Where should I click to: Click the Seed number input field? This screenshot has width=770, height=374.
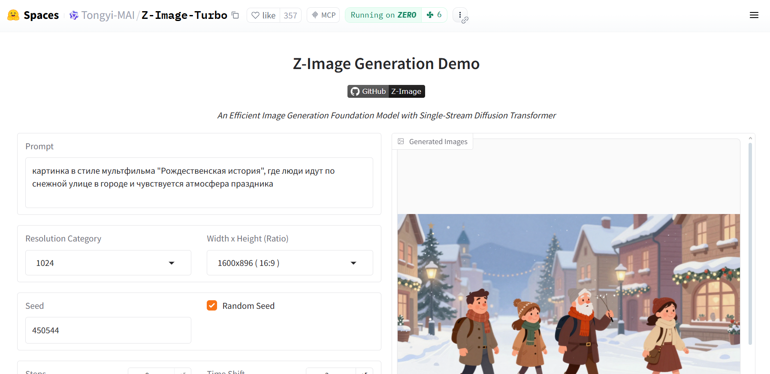(x=108, y=330)
